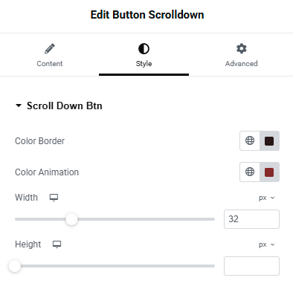
Task: Collapse the Scroll Down Btn section
Action: [19, 106]
